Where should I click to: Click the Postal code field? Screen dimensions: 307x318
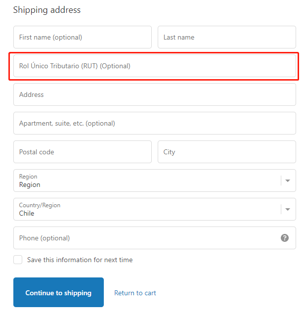click(x=83, y=152)
